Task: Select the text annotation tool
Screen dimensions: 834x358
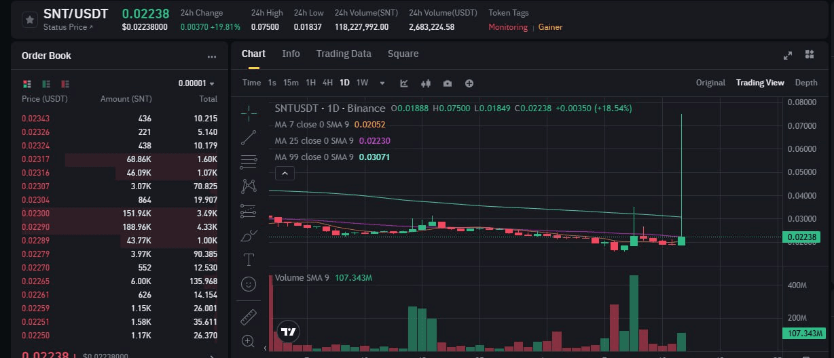Action: point(249,259)
